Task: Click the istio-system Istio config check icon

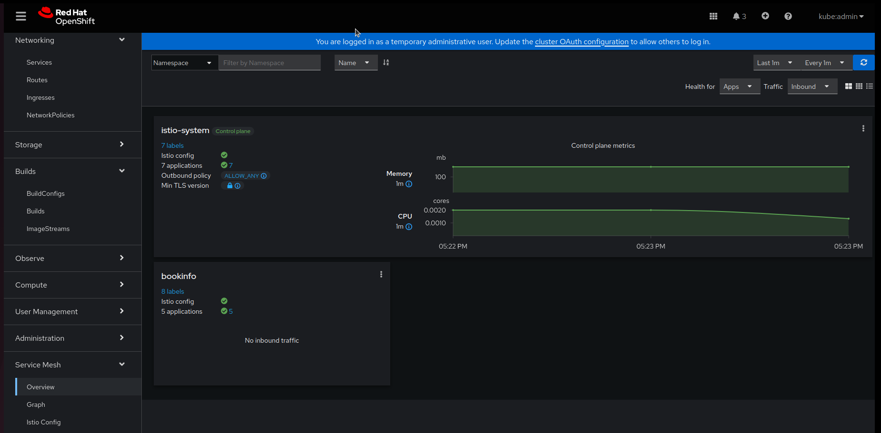Action: click(224, 155)
